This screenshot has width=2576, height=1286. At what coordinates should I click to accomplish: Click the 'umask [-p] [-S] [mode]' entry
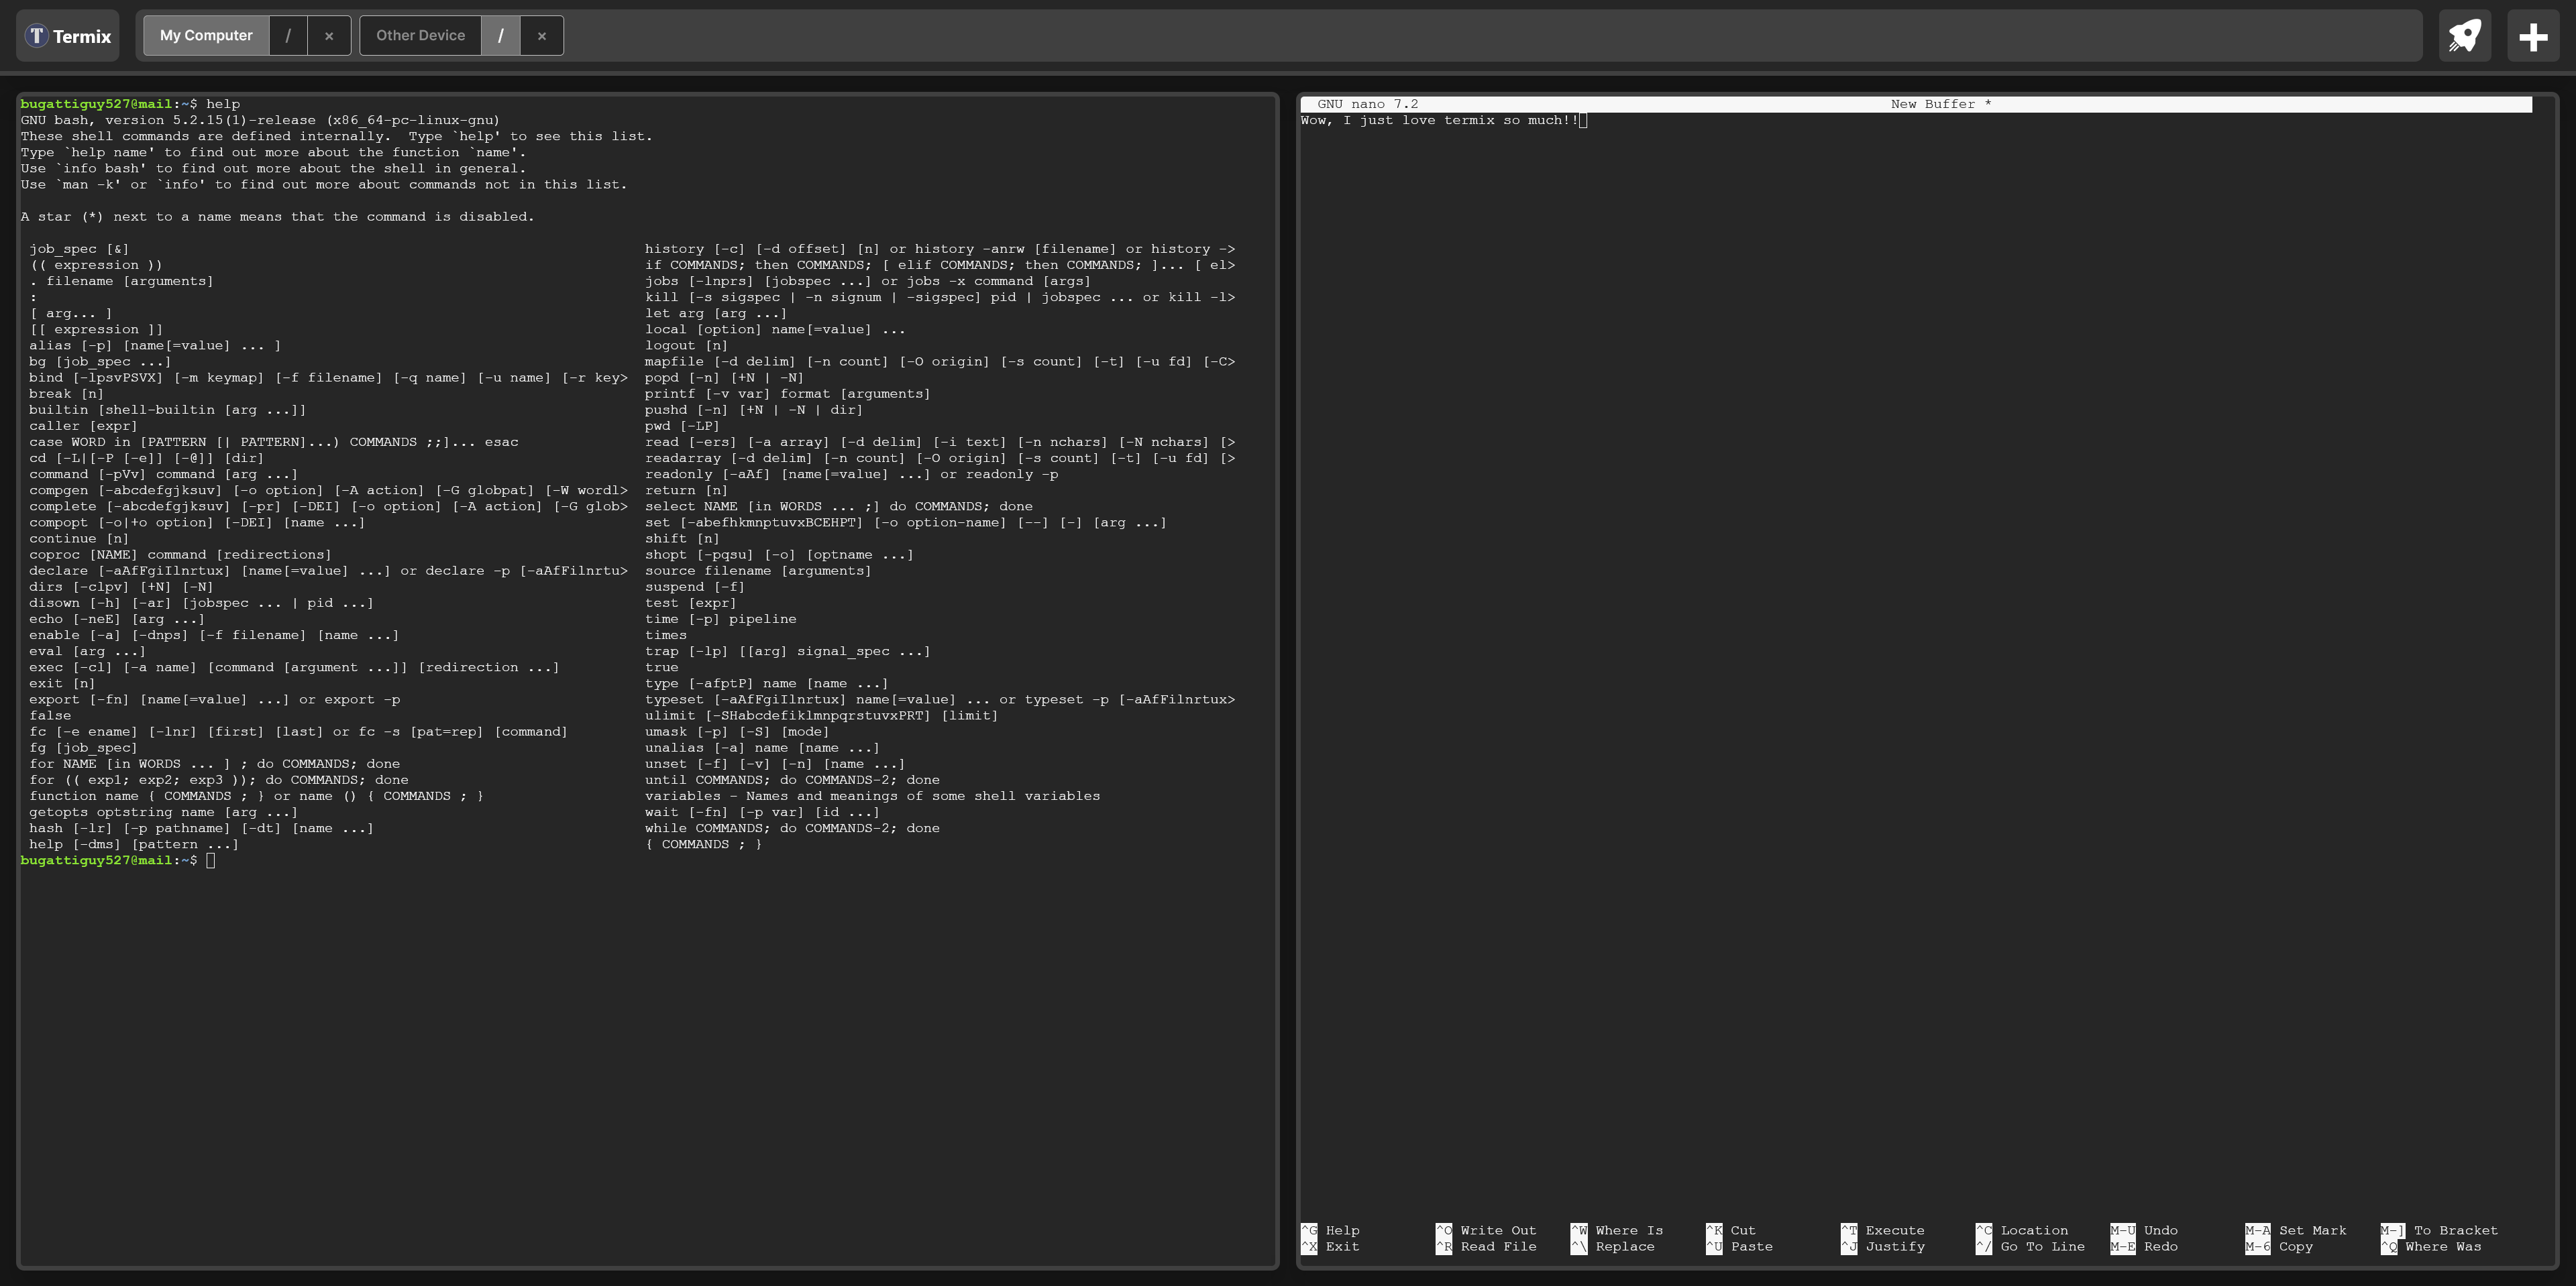coord(737,732)
